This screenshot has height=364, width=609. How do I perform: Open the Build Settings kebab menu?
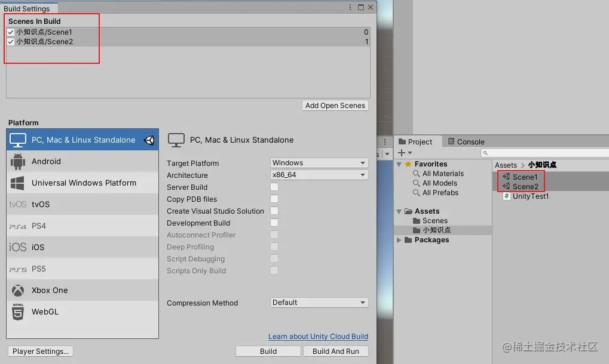point(350,7)
